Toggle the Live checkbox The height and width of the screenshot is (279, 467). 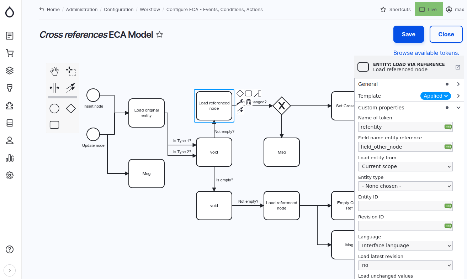point(422,10)
